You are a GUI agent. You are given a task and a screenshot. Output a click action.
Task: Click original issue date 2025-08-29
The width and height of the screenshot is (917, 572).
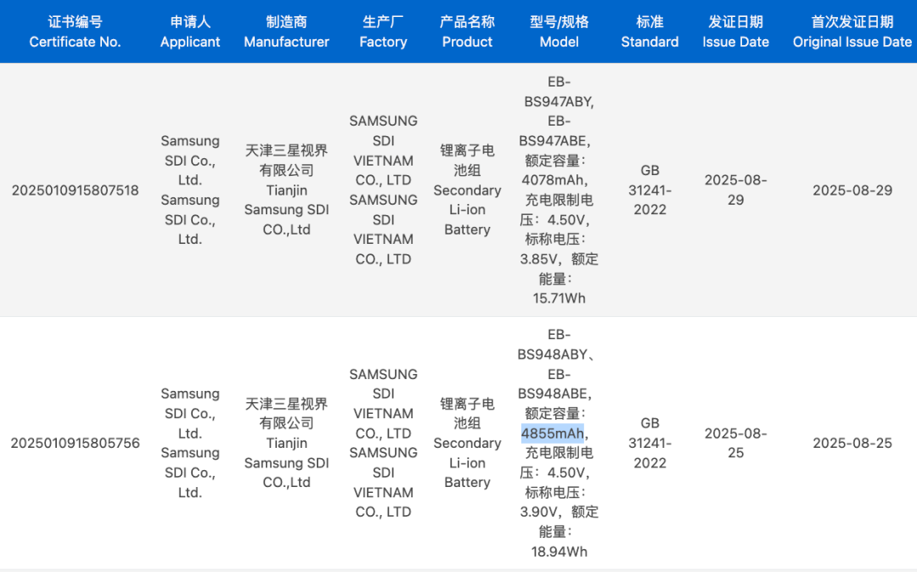[x=852, y=190]
